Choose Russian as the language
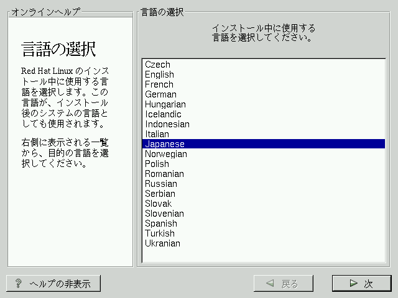398x298 pixels. point(160,184)
